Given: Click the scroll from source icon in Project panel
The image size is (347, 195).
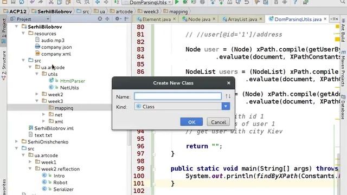Looking at the screenshot, I should [x=100, y=19].
